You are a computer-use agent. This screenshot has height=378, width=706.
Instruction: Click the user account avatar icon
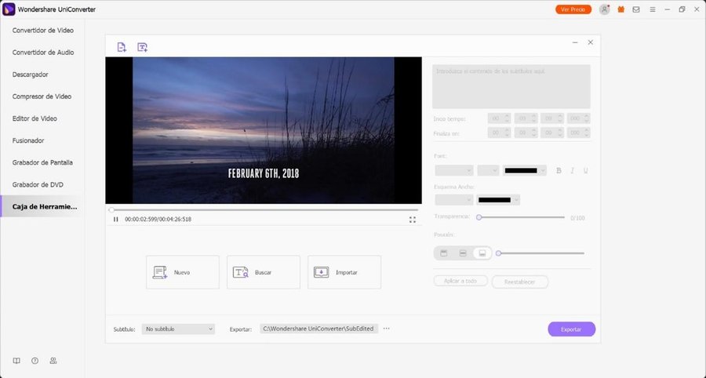click(604, 9)
